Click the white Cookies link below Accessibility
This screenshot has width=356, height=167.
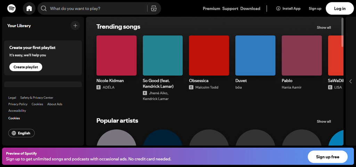pos(14,118)
